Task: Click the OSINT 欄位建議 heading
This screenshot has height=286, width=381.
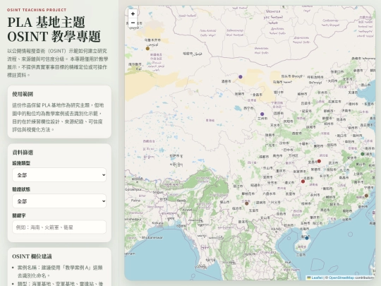Action: (x=32, y=256)
